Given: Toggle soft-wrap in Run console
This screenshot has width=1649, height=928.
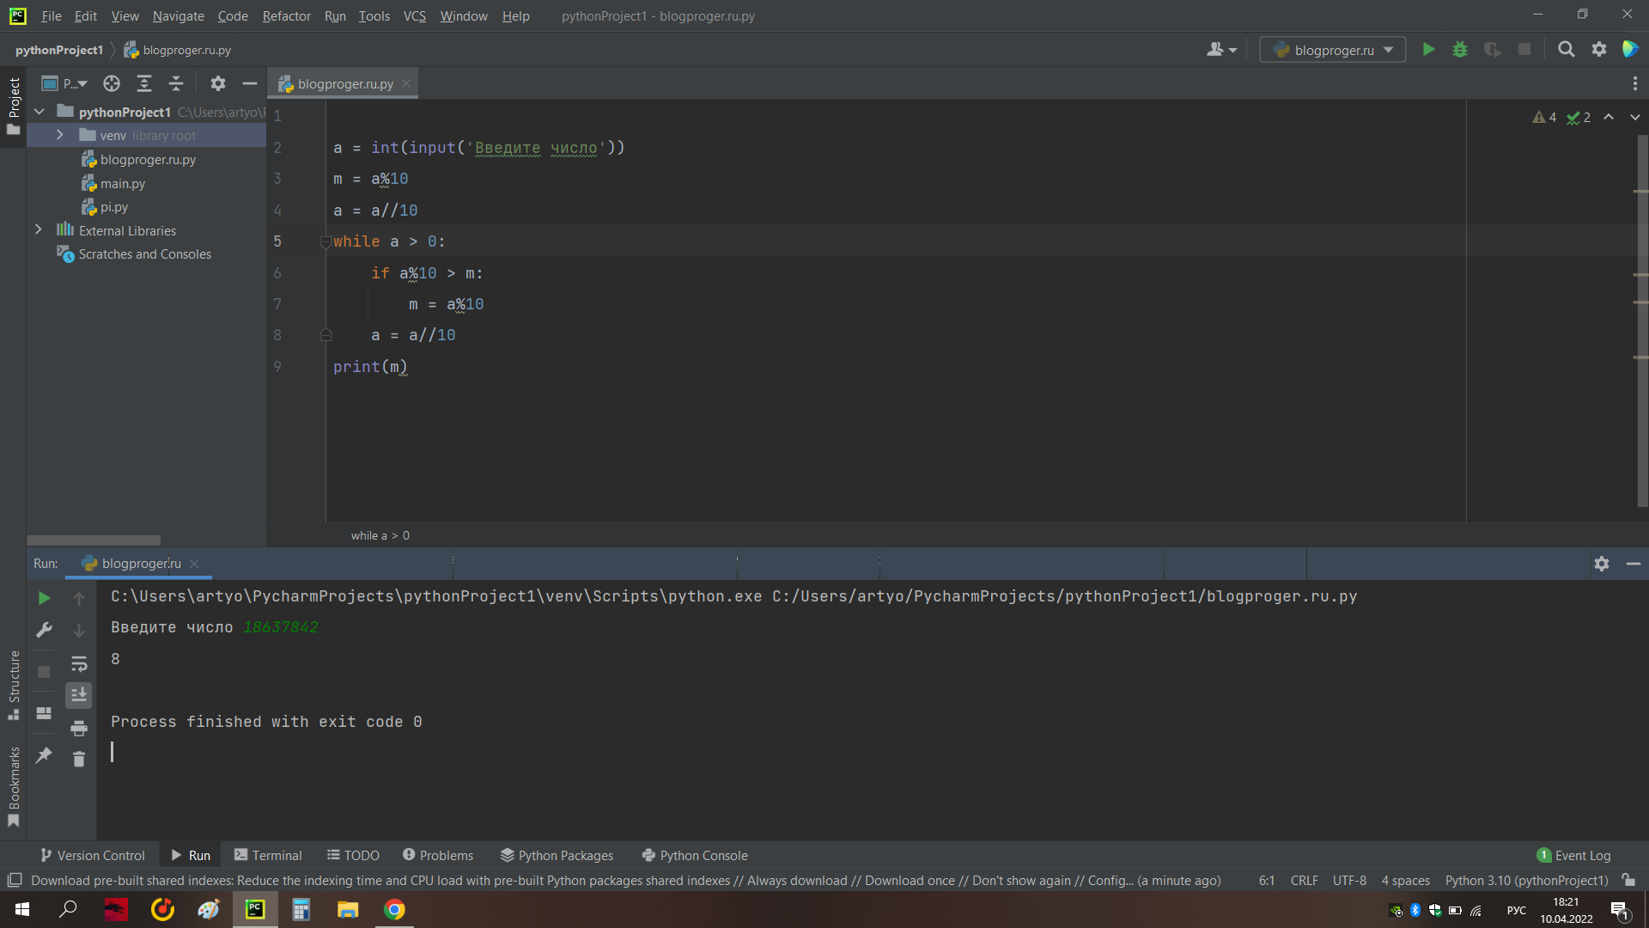Looking at the screenshot, I should (x=79, y=663).
